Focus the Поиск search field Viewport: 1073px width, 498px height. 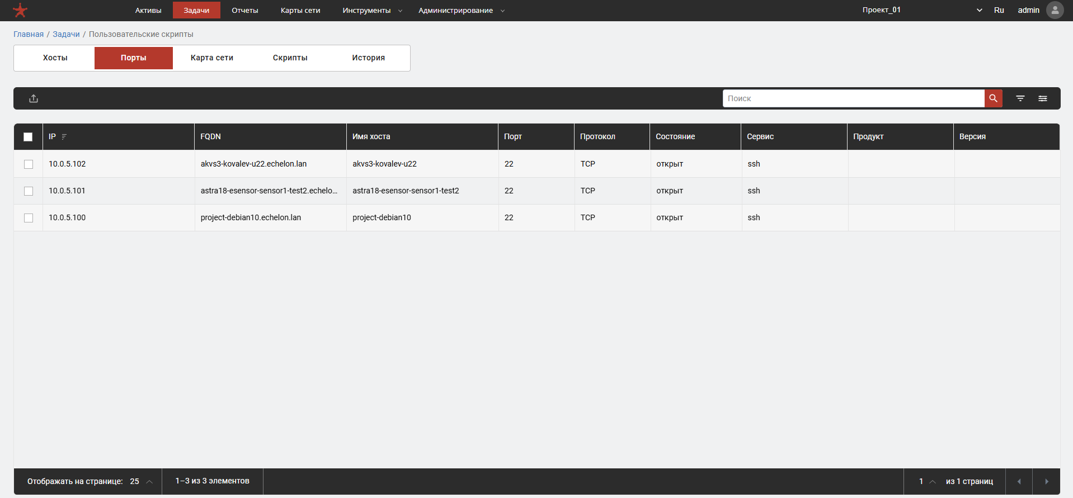tap(854, 98)
